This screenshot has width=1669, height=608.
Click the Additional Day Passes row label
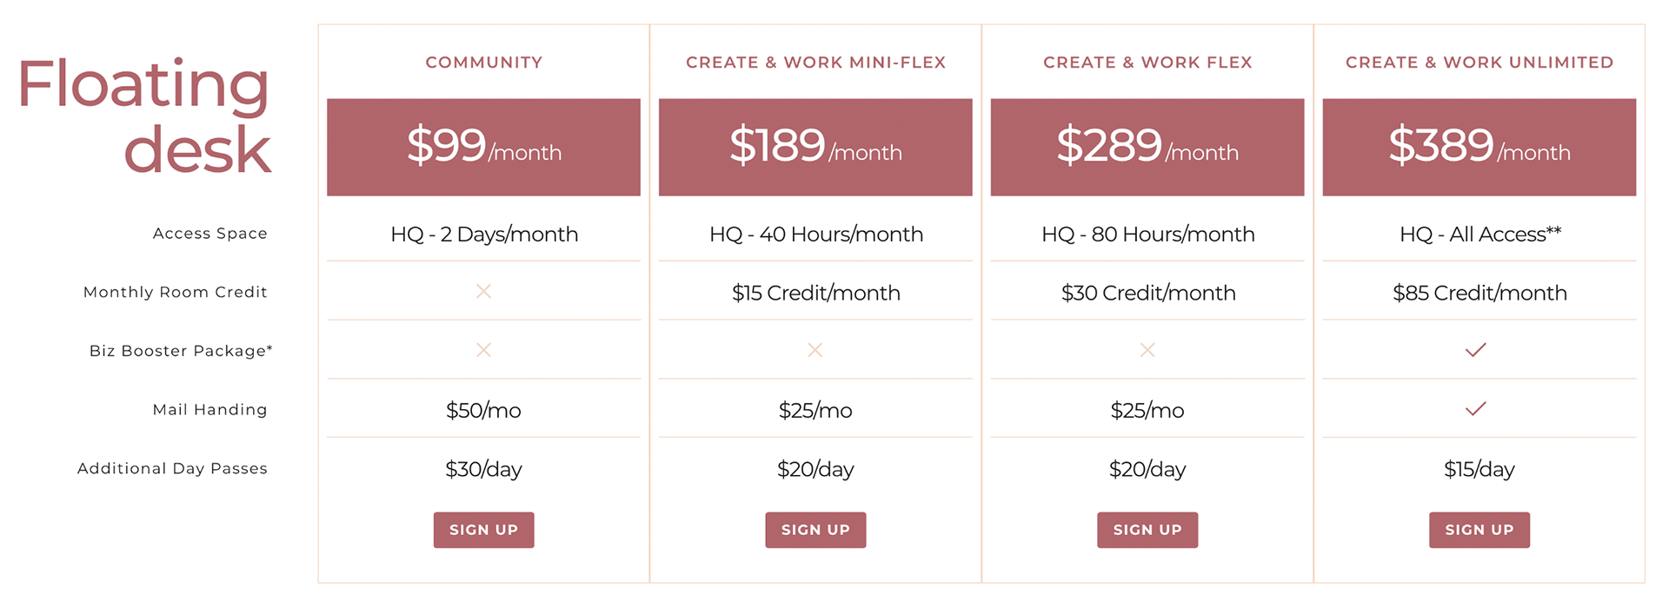[172, 469]
